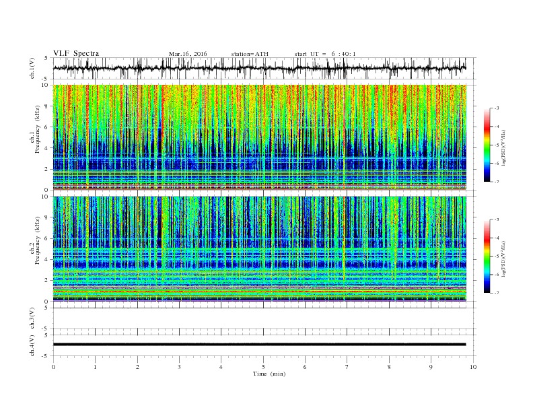Click the "-7" label on lower colorbar

click(x=497, y=293)
